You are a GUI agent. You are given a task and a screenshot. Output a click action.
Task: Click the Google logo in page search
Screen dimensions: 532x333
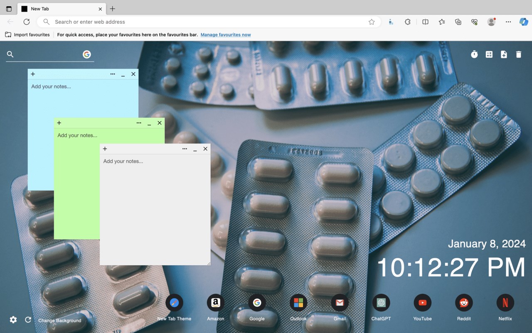click(x=87, y=54)
